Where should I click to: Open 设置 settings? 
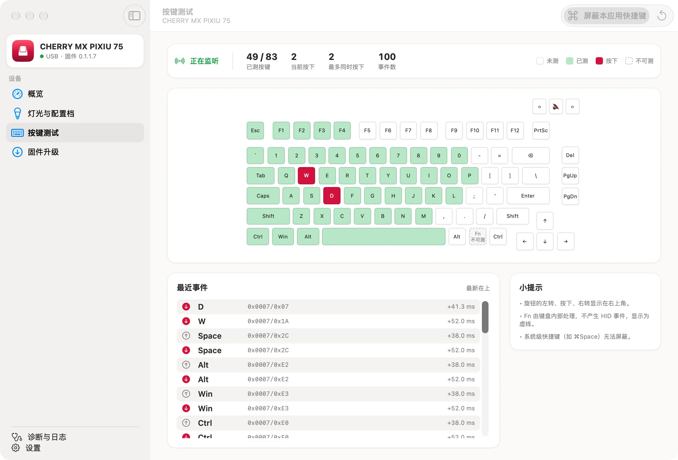(26, 448)
